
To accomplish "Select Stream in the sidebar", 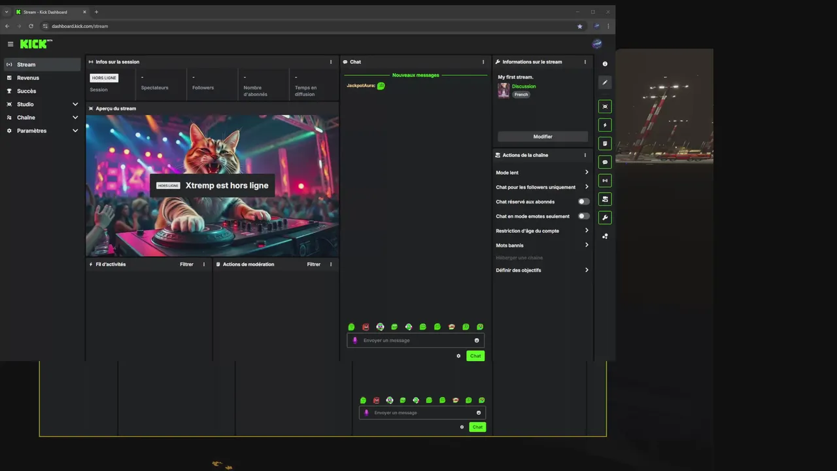I will pos(42,65).
